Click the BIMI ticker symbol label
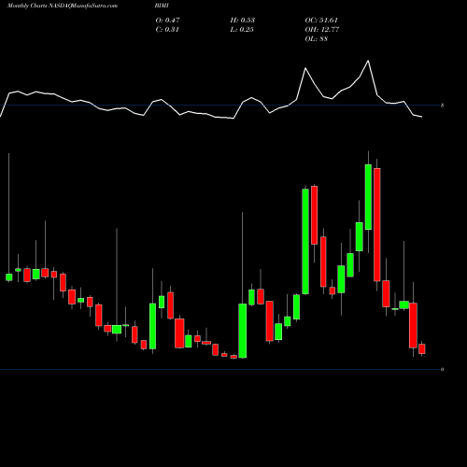Image resolution: width=467 pixels, height=467 pixels. pyautogui.click(x=162, y=6)
